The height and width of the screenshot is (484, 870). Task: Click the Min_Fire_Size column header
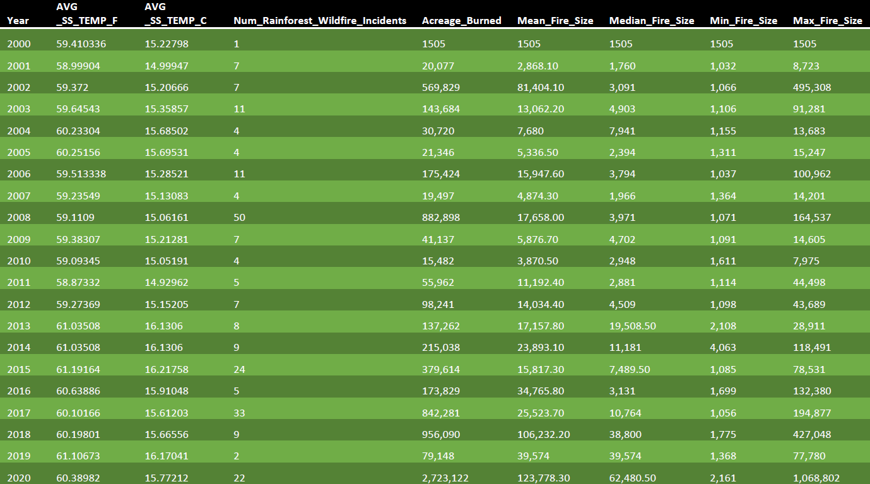pos(743,21)
